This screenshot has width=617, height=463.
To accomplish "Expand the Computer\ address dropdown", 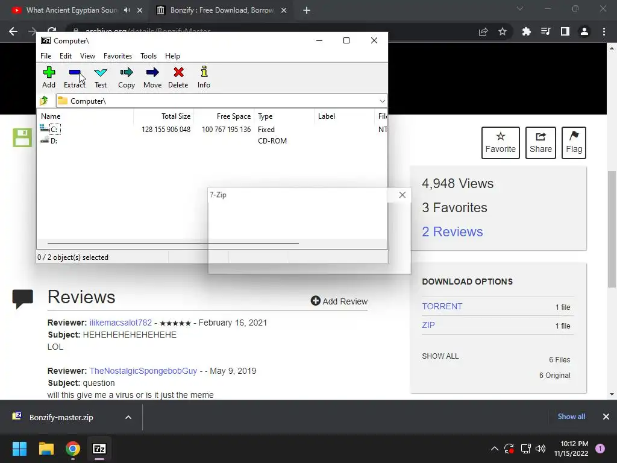I will tap(382, 101).
